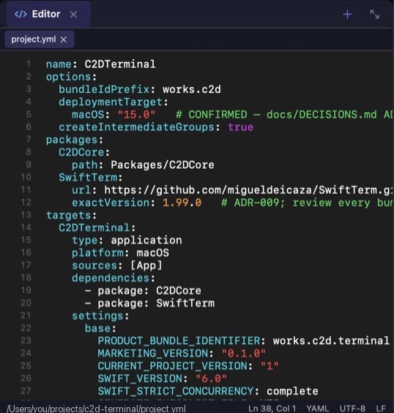This screenshot has height=413, width=394.
Task: Close the Editor panel tab
Action: tap(74, 14)
